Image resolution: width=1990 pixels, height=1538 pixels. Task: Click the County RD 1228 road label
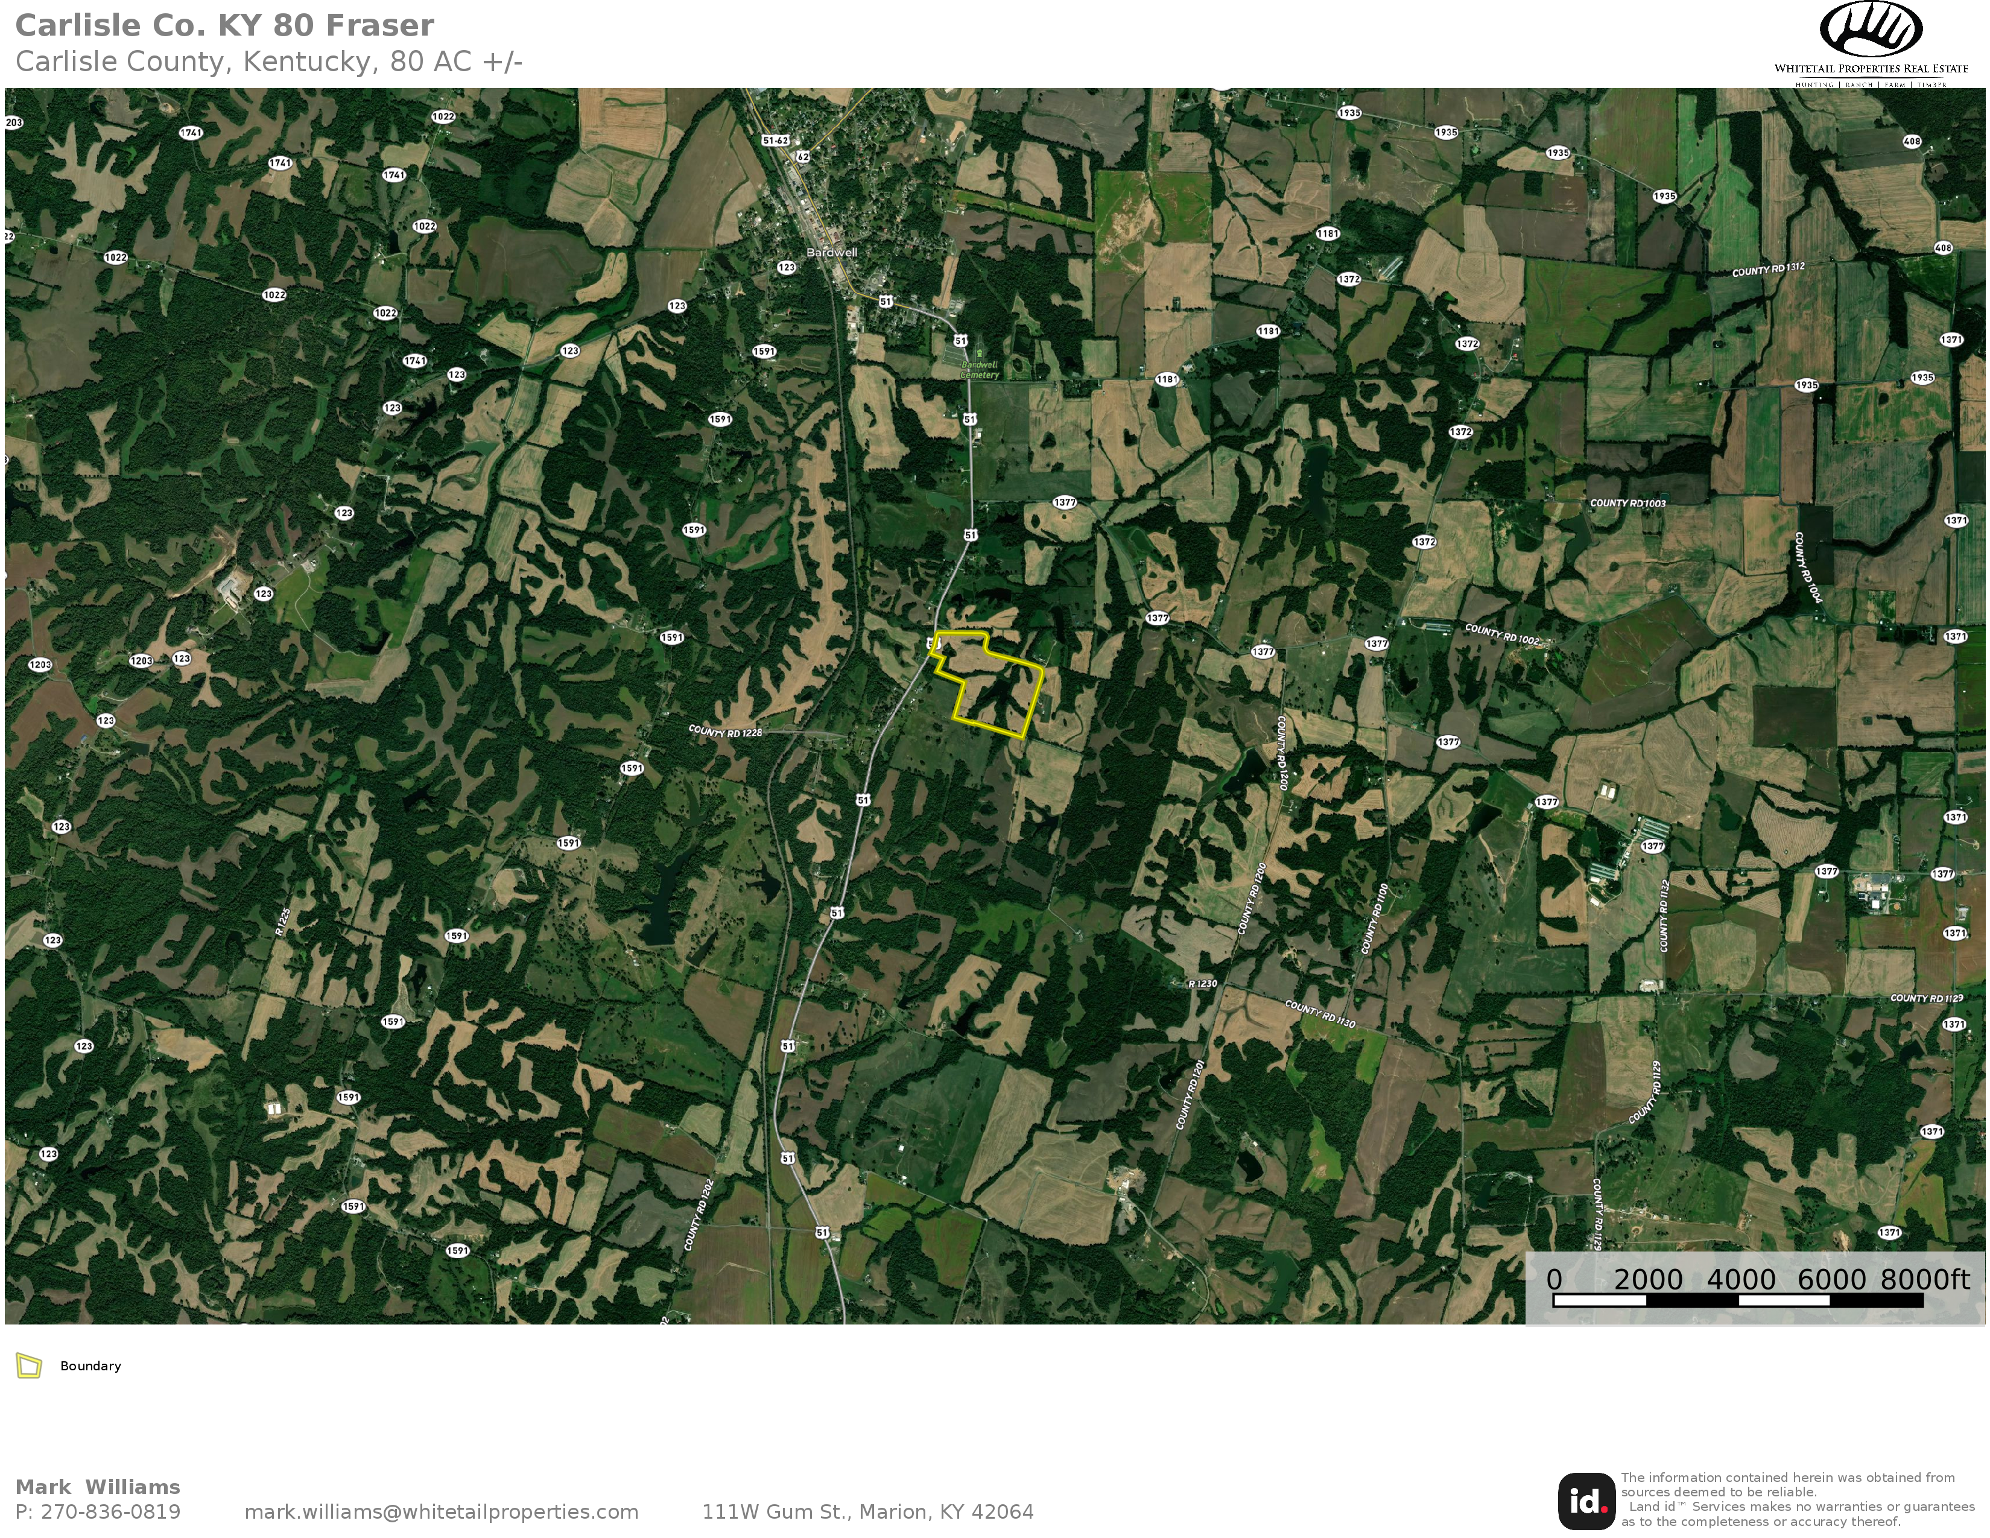(x=724, y=731)
